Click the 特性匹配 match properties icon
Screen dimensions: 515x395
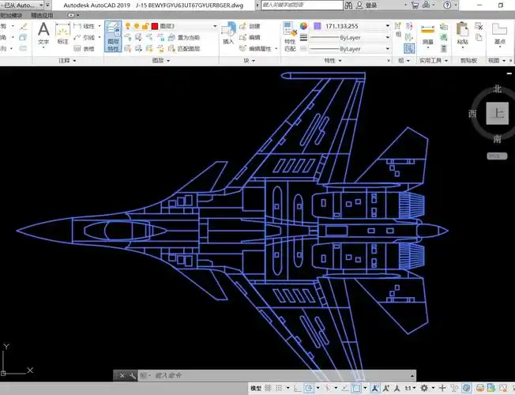point(290,37)
